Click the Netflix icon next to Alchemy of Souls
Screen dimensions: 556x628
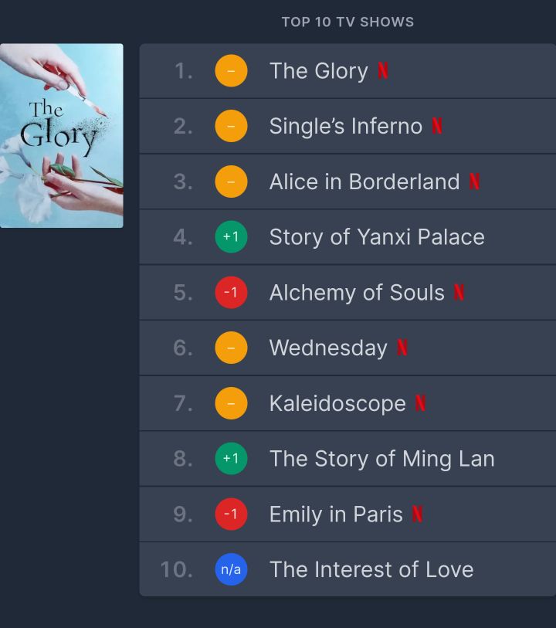click(x=459, y=293)
